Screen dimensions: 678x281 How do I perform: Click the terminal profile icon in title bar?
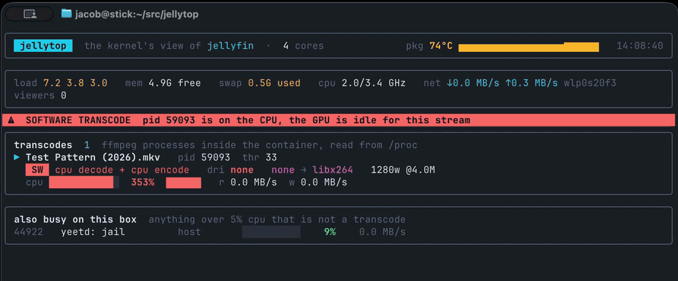click(x=29, y=14)
